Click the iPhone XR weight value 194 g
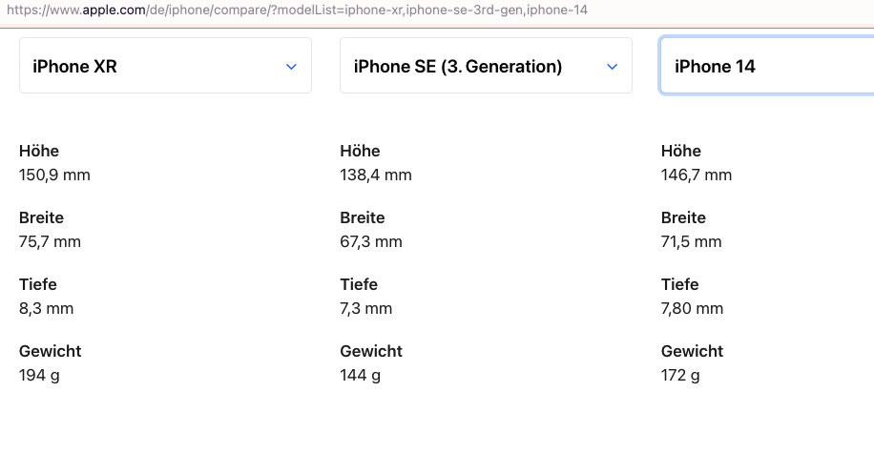 click(39, 376)
